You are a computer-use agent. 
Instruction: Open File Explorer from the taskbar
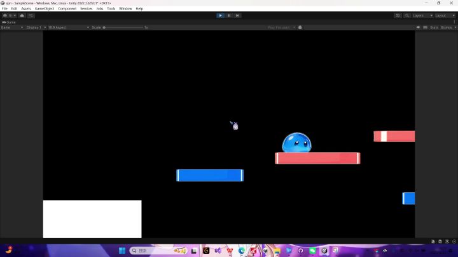[x=277, y=251]
